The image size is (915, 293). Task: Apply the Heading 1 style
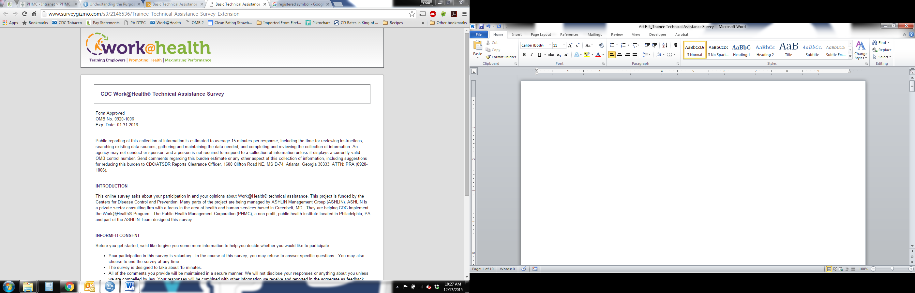pyautogui.click(x=741, y=50)
